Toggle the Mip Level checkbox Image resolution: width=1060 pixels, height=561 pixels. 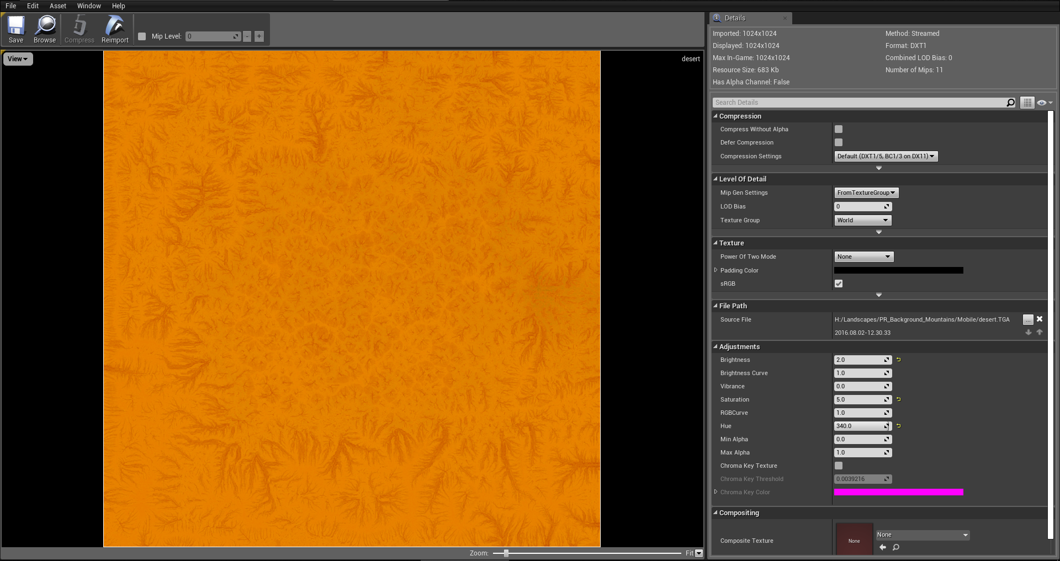click(x=142, y=36)
